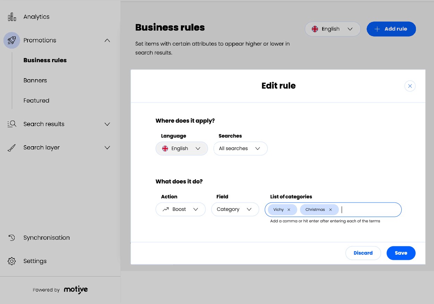
Task: Click the 'Where does it apply?' heading
Action: [185, 121]
